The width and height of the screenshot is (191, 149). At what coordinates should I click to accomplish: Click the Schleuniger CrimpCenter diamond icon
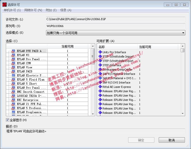tap(100, 70)
